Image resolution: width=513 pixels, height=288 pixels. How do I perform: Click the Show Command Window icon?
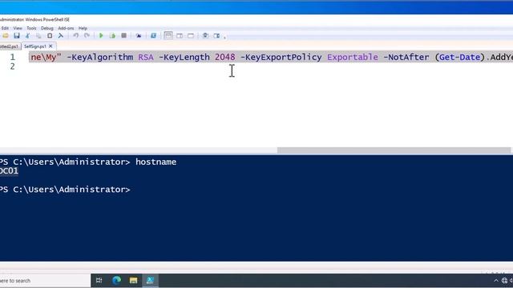[205, 35]
